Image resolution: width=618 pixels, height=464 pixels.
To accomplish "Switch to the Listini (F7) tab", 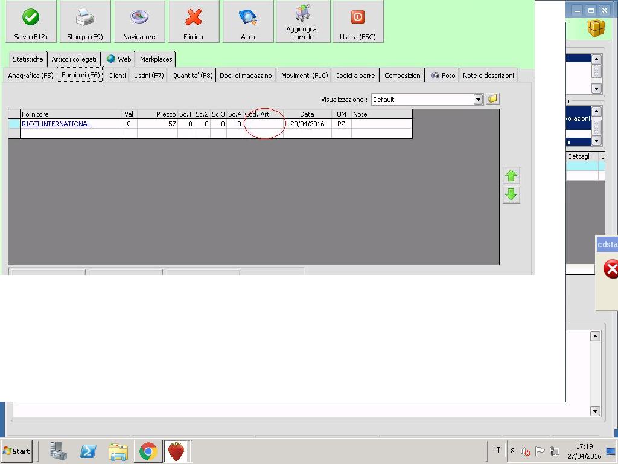I will pos(148,76).
